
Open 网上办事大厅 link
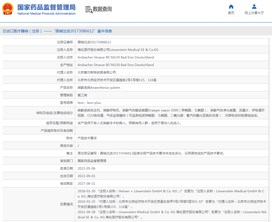pyautogui.click(x=254, y=13)
